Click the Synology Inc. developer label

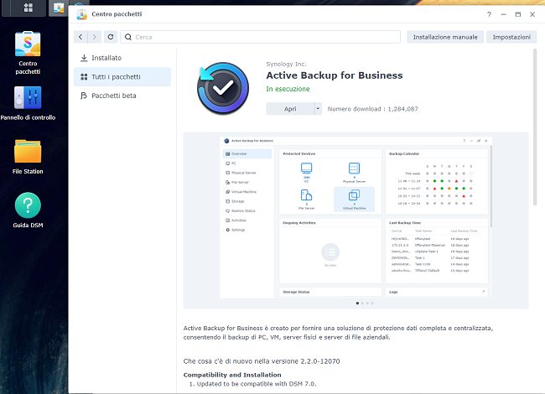pyautogui.click(x=286, y=64)
